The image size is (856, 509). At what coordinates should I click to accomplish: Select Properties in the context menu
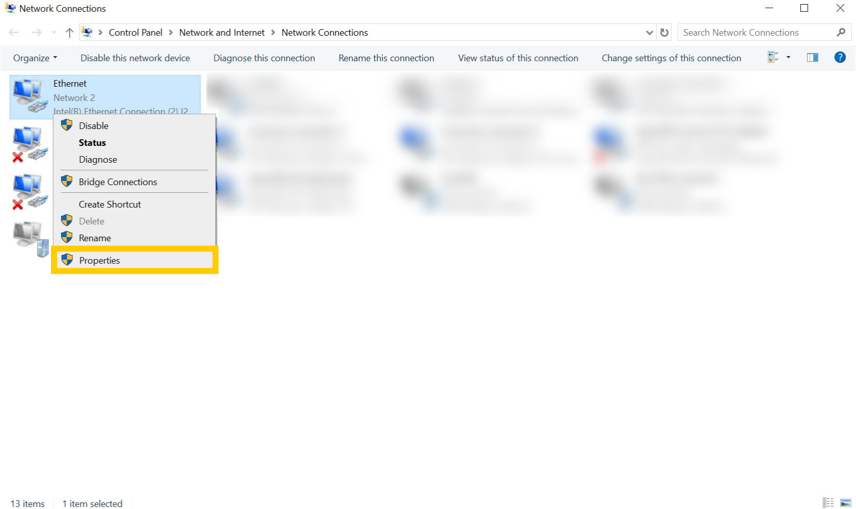click(x=135, y=260)
